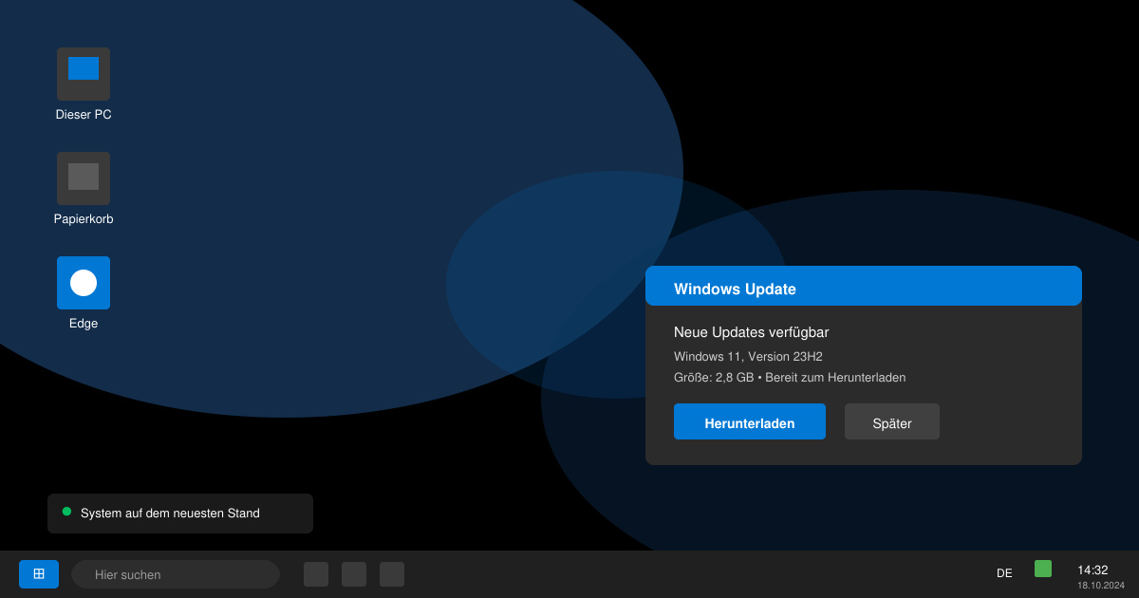Image resolution: width=1139 pixels, height=598 pixels.
Task: Click the Größe: 2,8 GB status line
Action: coord(790,378)
